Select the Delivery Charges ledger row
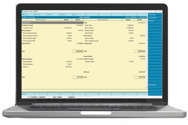Viewport: 188px width, 125px height. coord(115,38)
